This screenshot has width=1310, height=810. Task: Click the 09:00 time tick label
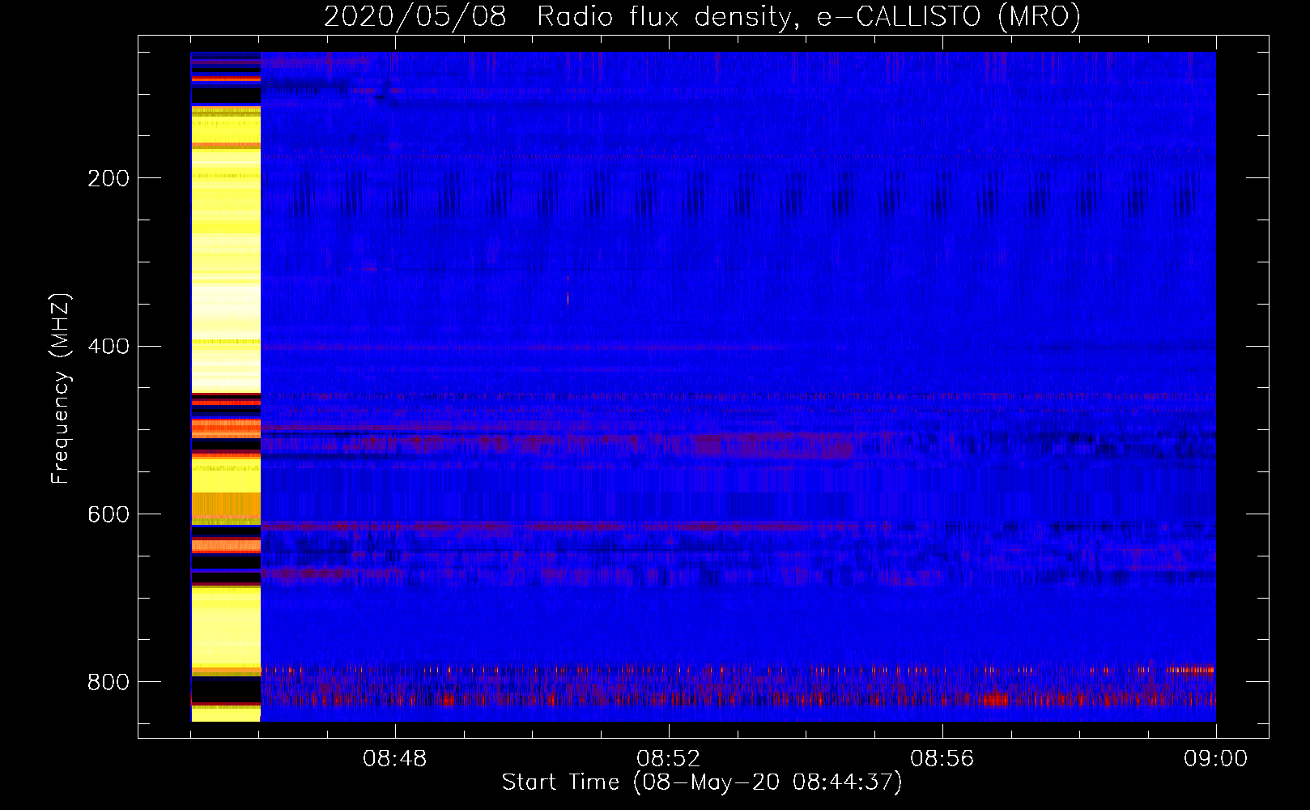1216,759
